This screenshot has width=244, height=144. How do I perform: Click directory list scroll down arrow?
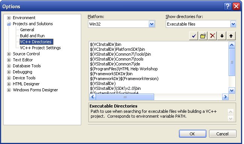click(x=232, y=91)
